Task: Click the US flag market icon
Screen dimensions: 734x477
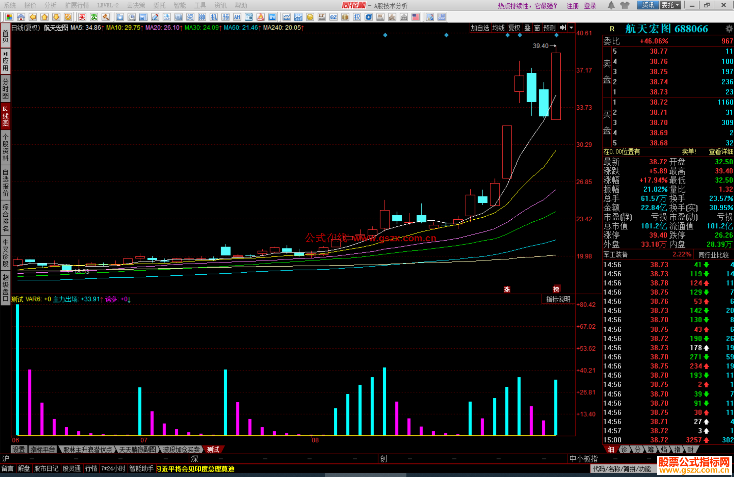Action: (416, 17)
